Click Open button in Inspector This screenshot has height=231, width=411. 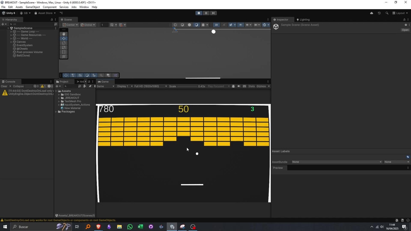pos(405,30)
